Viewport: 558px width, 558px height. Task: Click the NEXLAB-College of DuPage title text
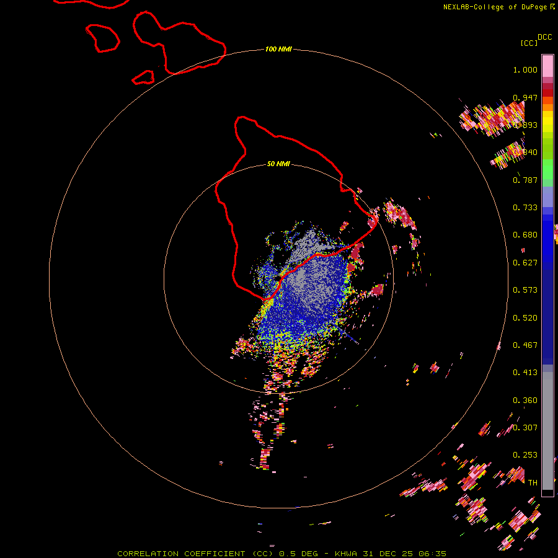point(495,7)
